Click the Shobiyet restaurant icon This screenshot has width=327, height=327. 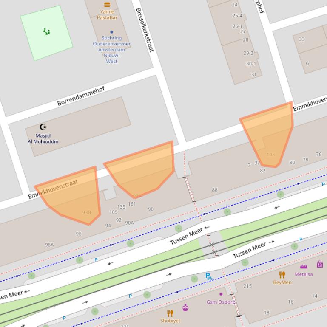[x=170, y=313]
